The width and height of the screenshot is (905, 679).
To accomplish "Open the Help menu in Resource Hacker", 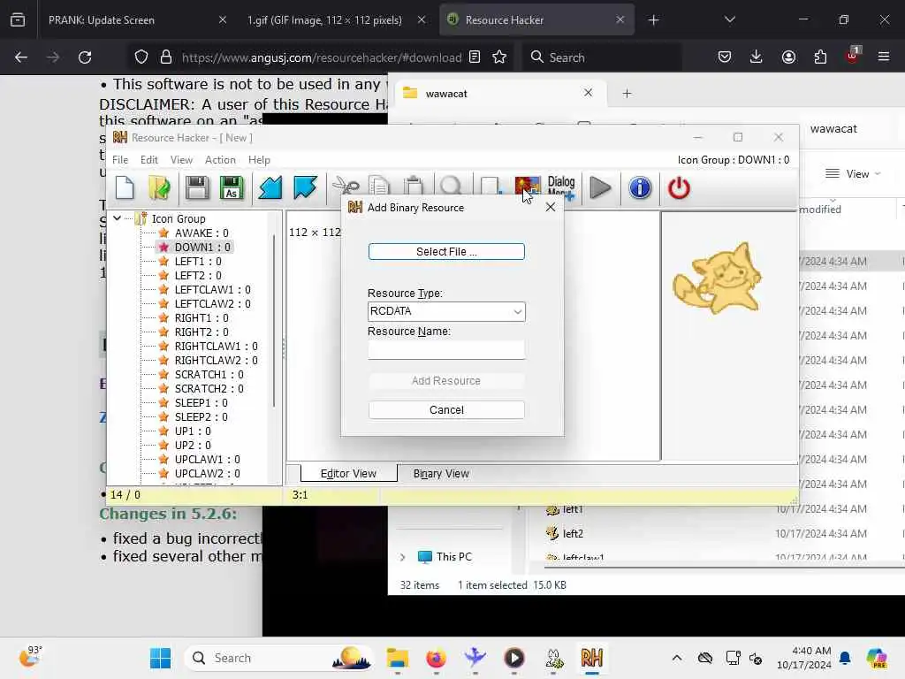I will coord(259,160).
